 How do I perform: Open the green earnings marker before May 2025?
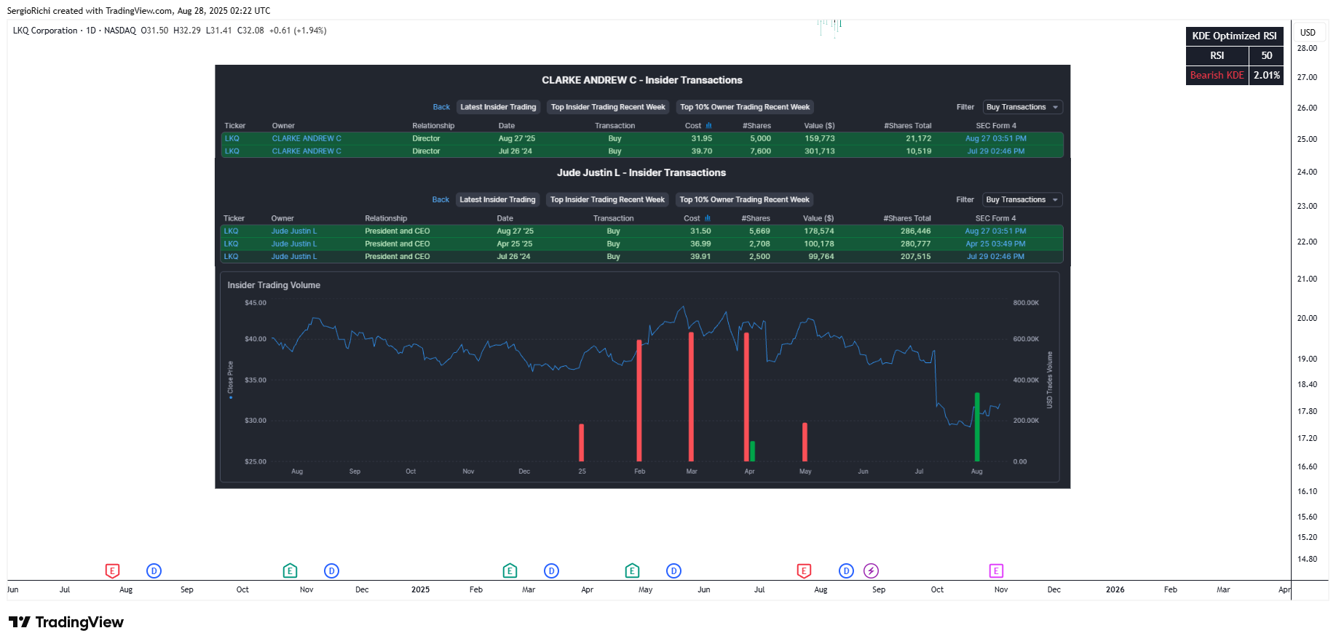pos(632,571)
